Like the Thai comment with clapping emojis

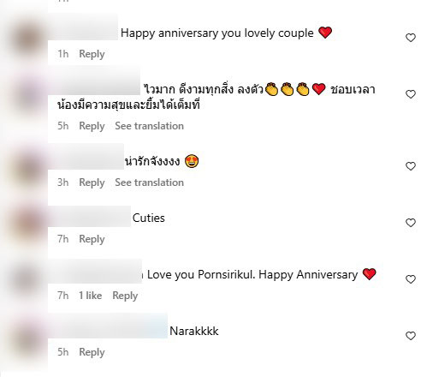[411, 94]
